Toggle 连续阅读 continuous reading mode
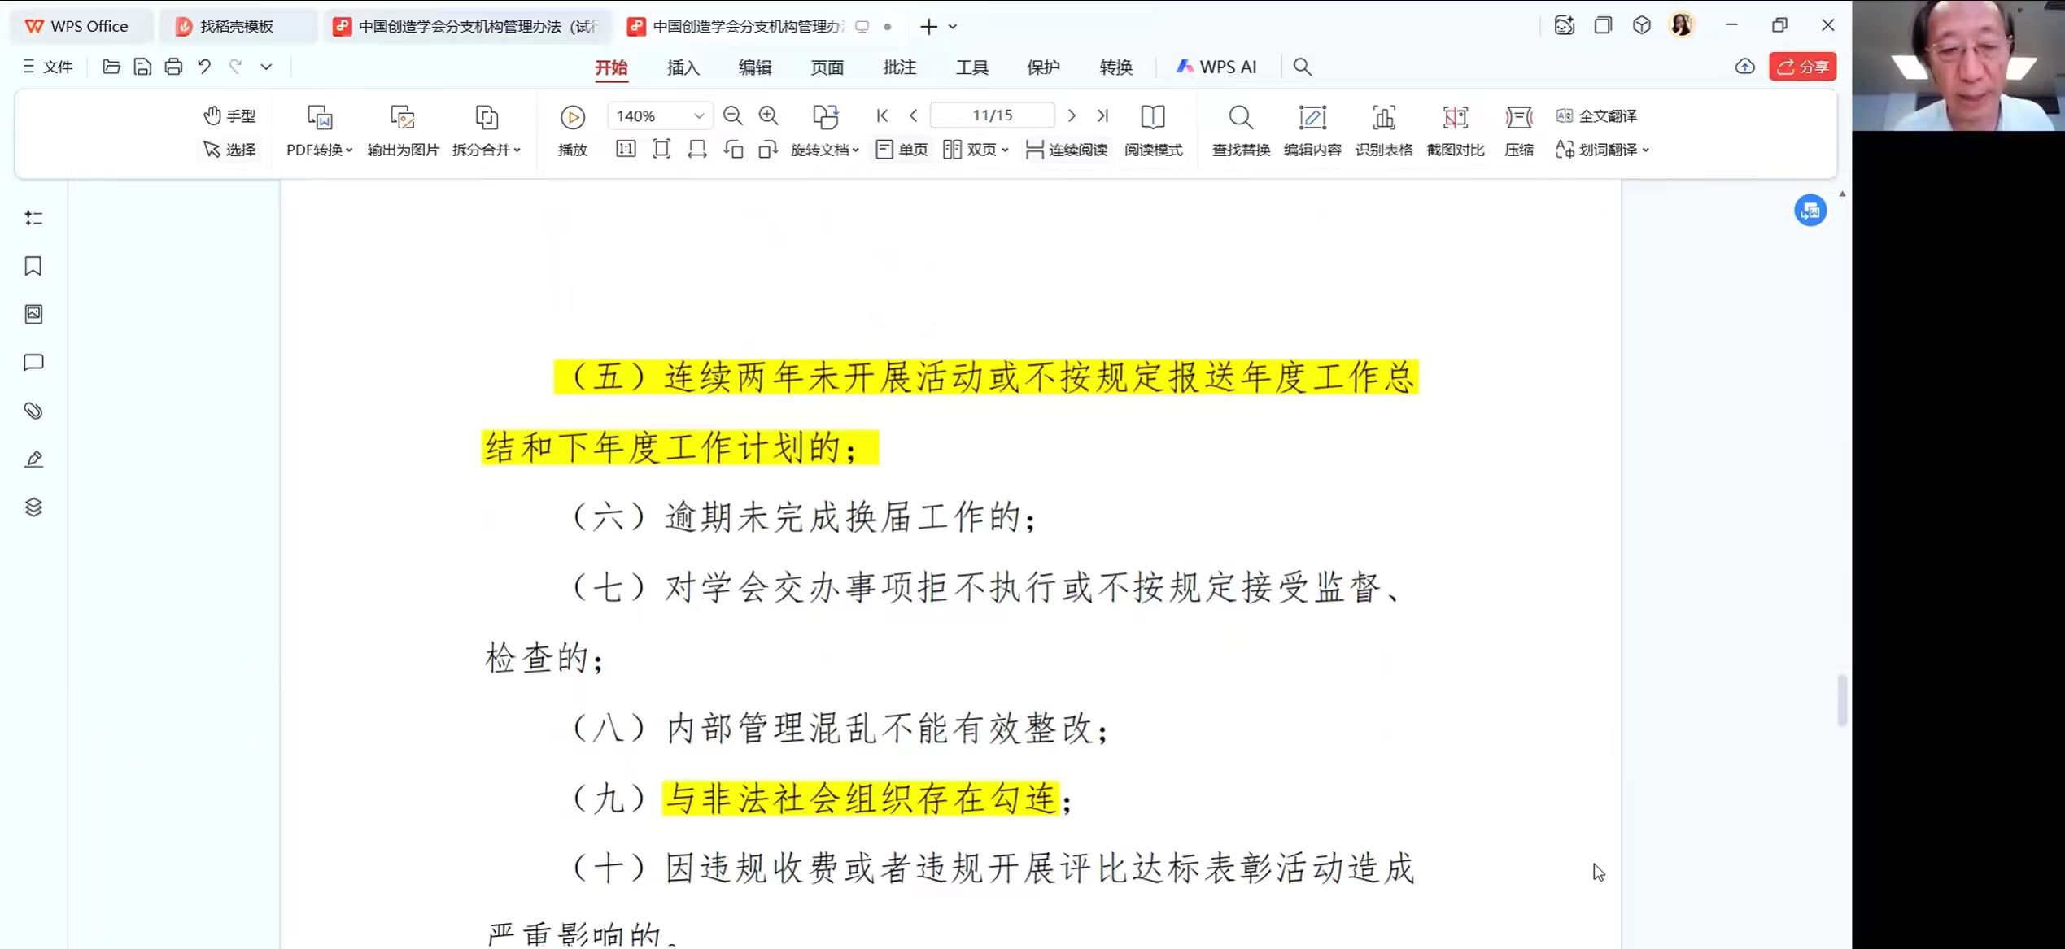The width and height of the screenshot is (2065, 949). (x=1067, y=150)
